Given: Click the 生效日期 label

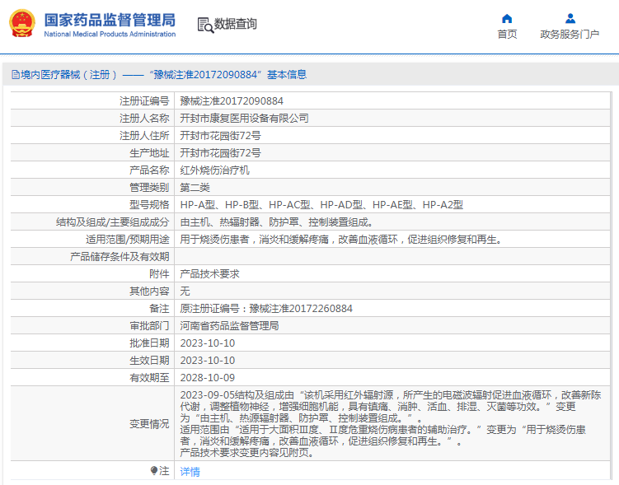Looking at the screenshot, I should pos(149,361).
